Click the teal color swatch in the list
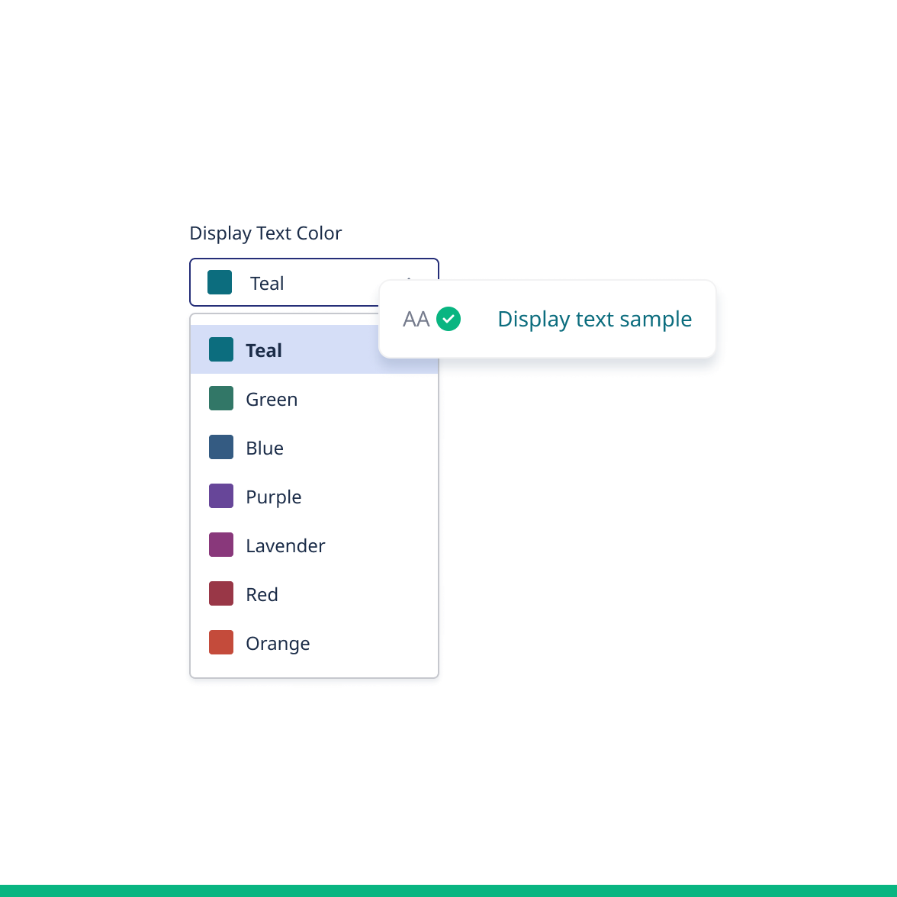Image resolution: width=897 pixels, height=897 pixels. point(221,349)
